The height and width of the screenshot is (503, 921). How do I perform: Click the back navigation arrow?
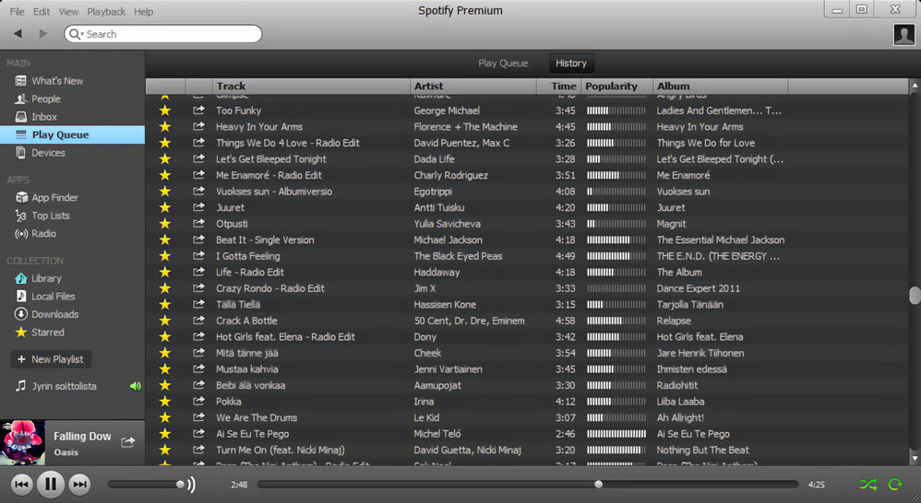click(18, 34)
